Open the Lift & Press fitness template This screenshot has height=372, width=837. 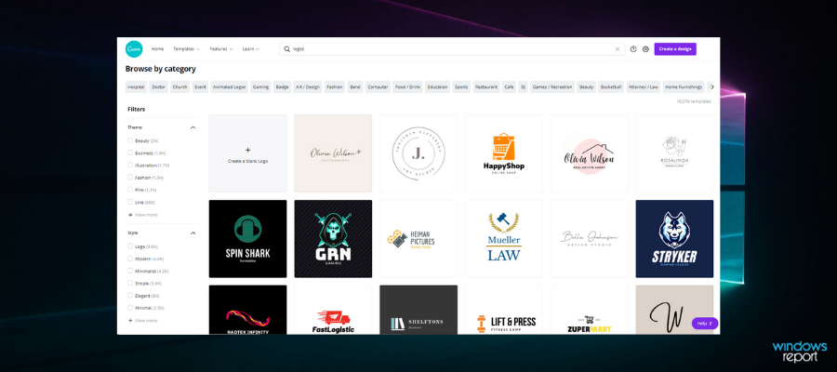coord(504,310)
